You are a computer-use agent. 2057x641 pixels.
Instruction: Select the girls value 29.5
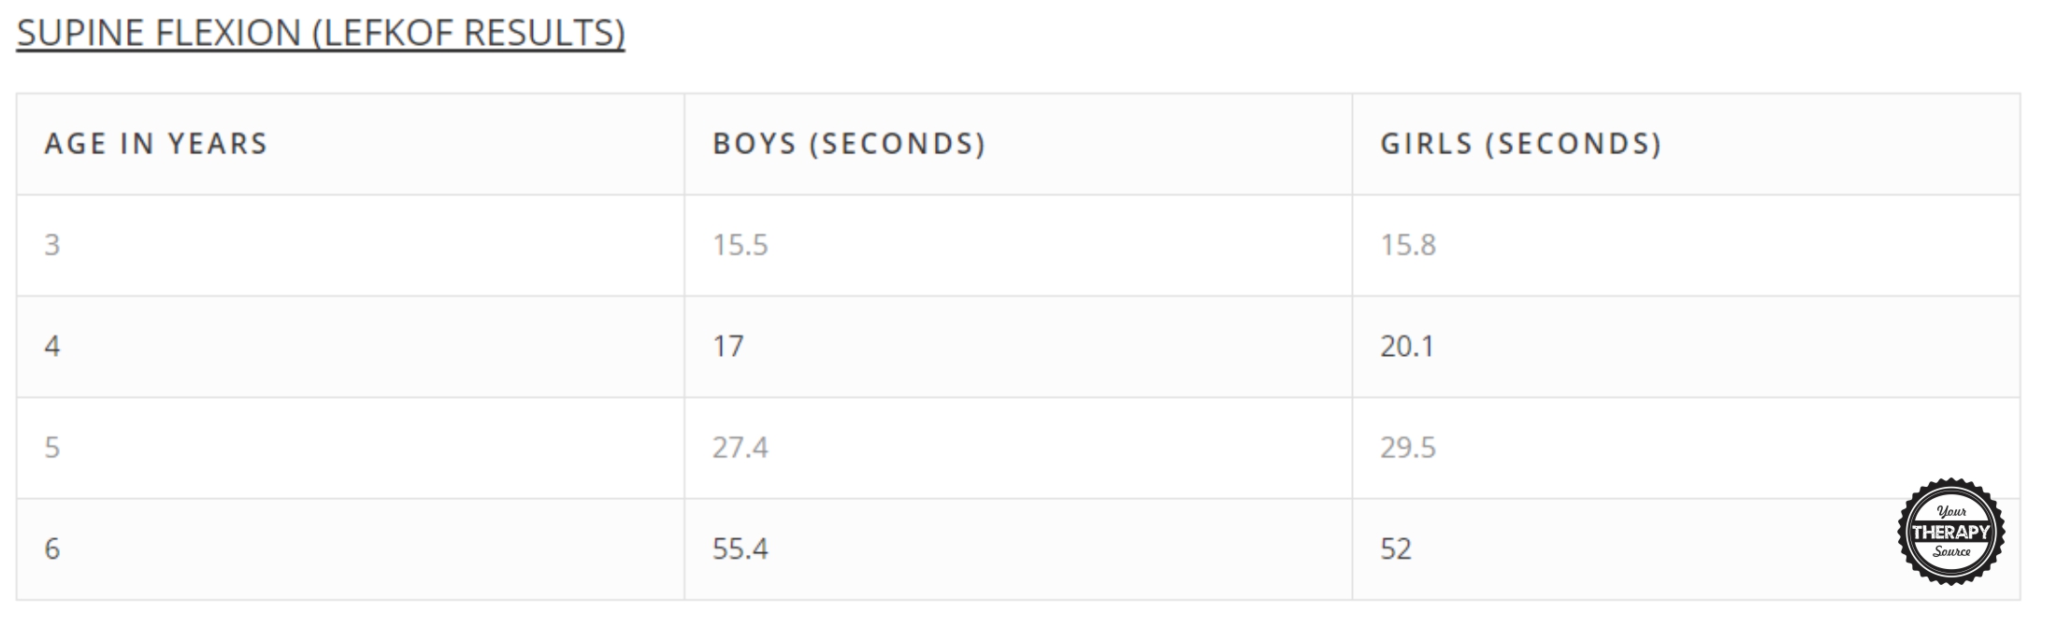coord(1408,448)
